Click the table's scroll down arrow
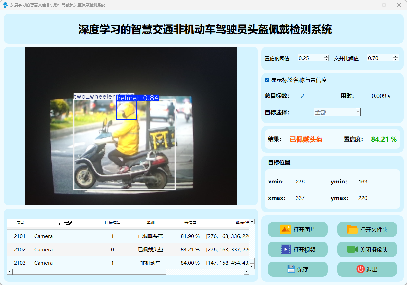This screenshot has height=285, width=407. tap(252, 266)
